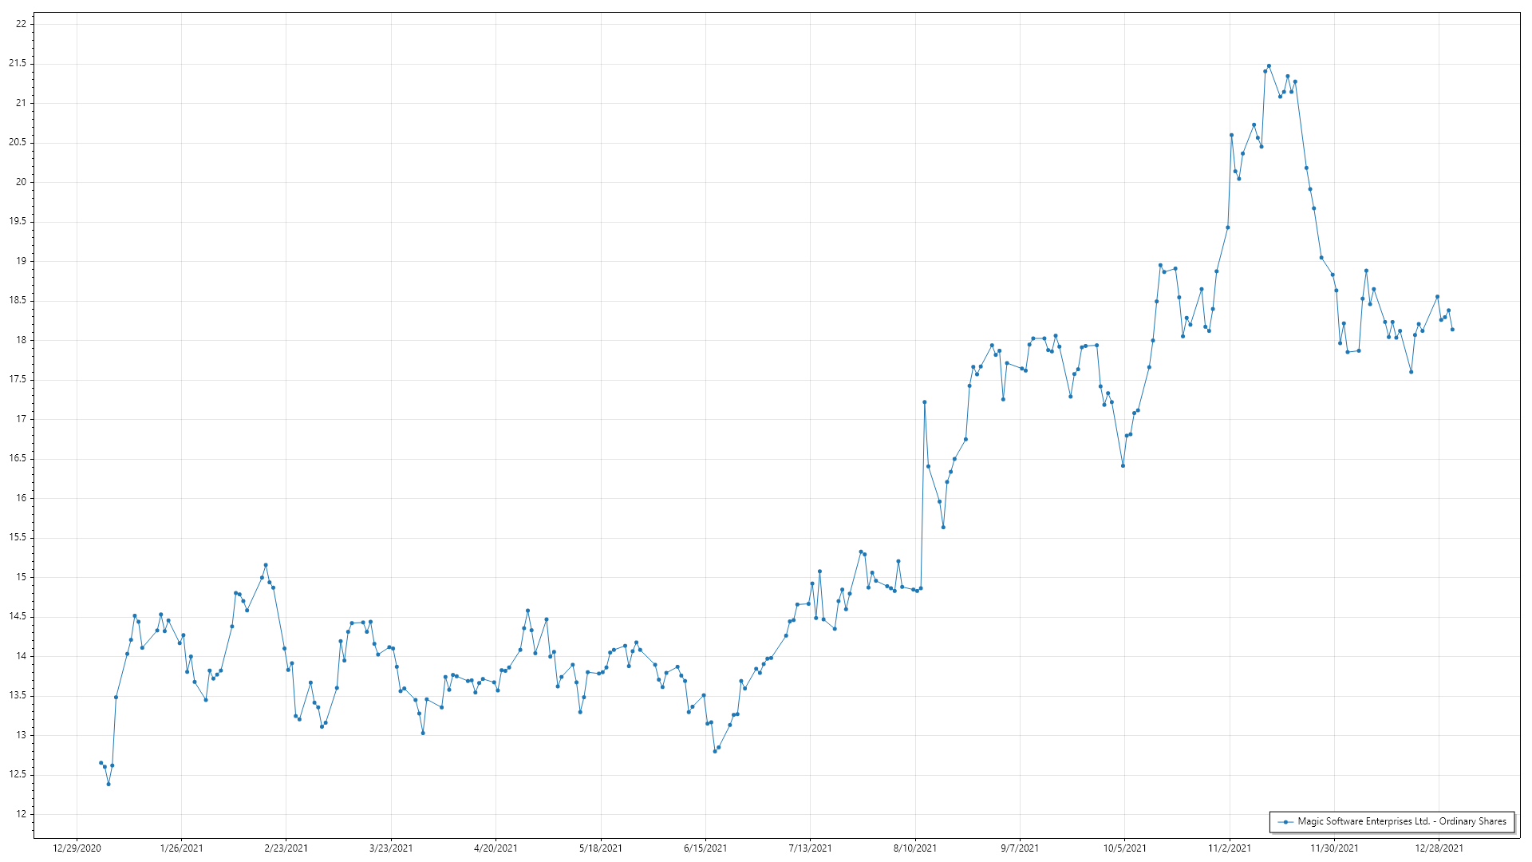This screenshot has width=1532, height=862.
Task: Click the 10/5/2021 x-axis date label
Action: (1125, 848)
